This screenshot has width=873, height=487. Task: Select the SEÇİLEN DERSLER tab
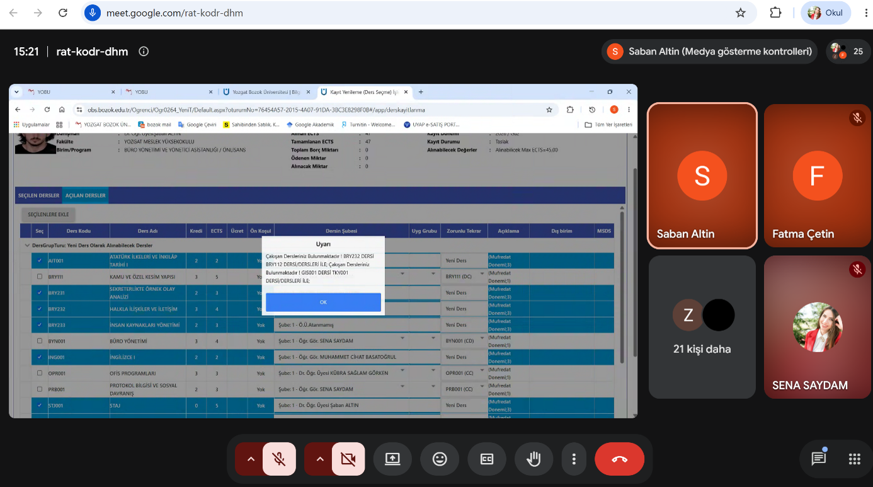(x=39, y=195)
